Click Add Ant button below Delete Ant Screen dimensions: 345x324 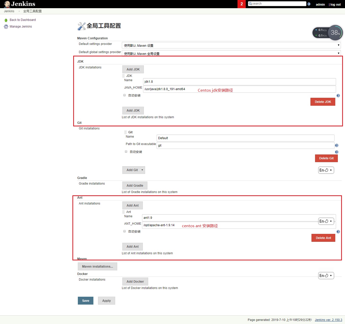133,247
